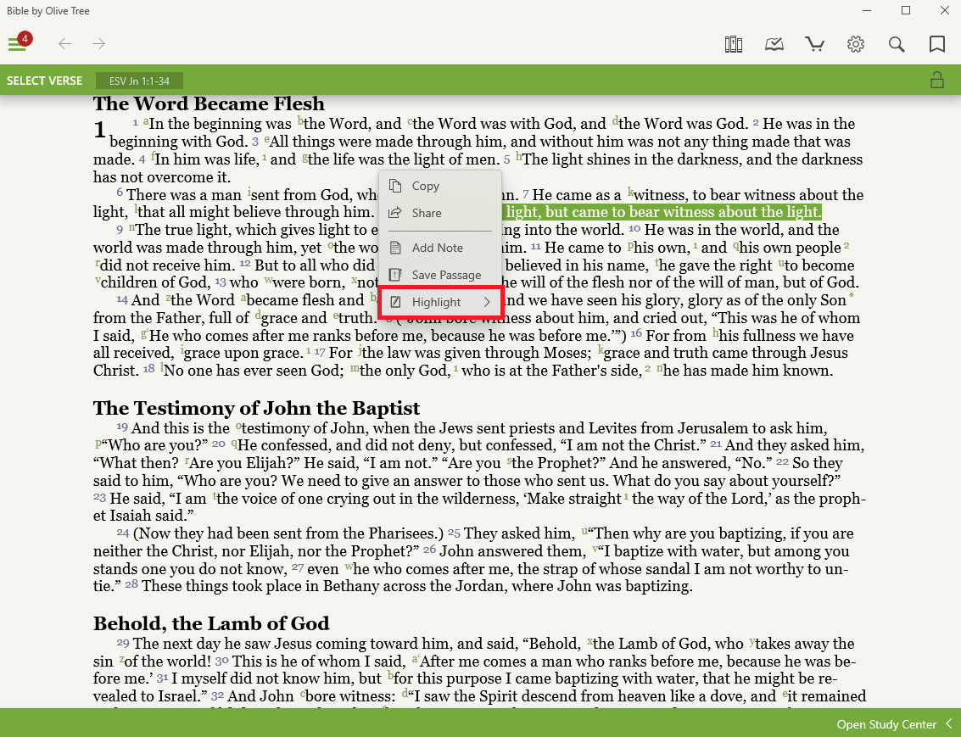The image size is (961, 737).
Task: Go back with the left arrow
Action: [x=64, y=44]
